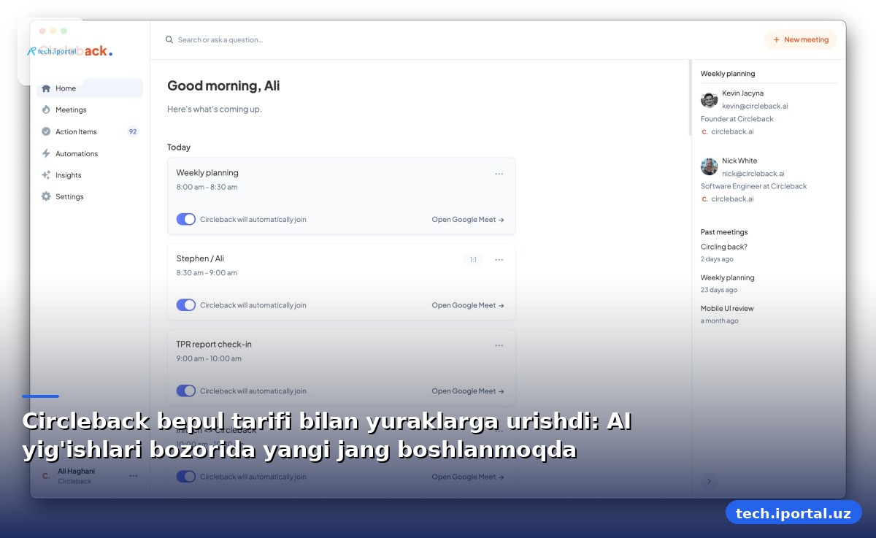Open Settings in the sidebar
This screenshot has width=876, height=538.
90,196
